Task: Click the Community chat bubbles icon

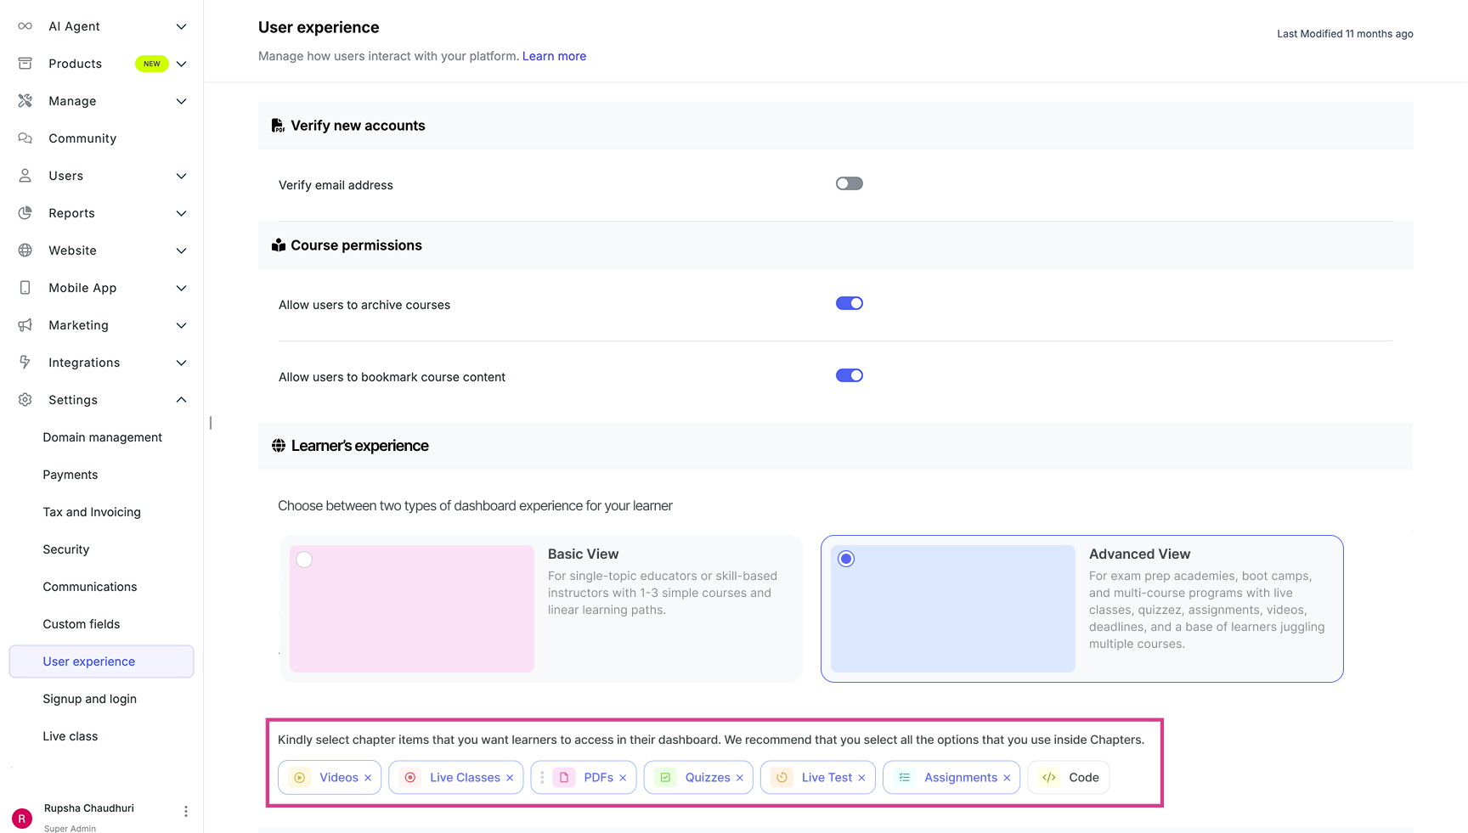Action: (25, 138)
